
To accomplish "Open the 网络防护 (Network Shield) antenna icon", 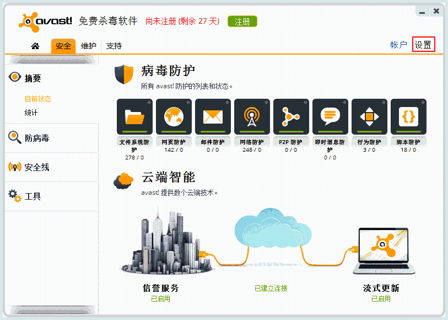I will click(252, 116).
